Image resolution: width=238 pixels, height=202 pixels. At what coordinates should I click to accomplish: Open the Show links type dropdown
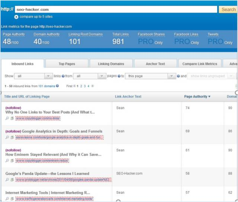coord(33,76)
